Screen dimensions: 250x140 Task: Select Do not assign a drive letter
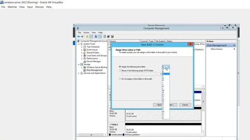[x=120, y=79]
